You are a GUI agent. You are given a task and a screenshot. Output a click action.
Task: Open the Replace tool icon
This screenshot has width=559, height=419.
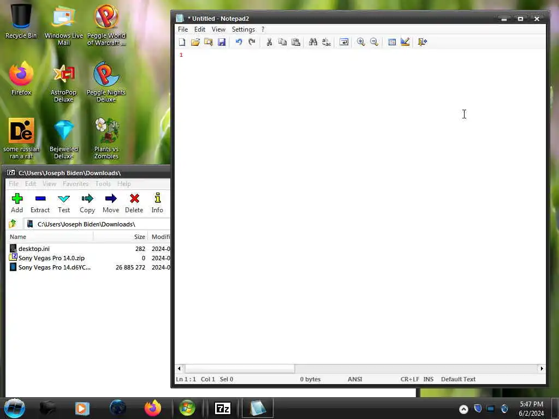(326, 42)
